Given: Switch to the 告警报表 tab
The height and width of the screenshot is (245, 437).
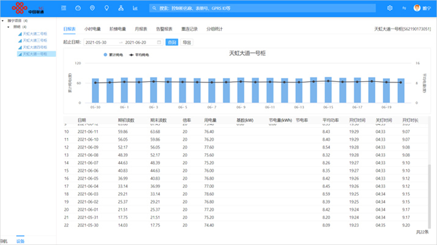Looking at the screenshot, I should [x=164, y=29].
